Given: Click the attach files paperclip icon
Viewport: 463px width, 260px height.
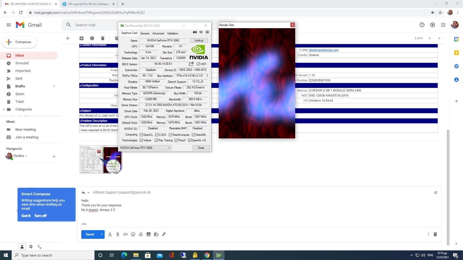Looking at the screenshot, I should pos(118,234).
